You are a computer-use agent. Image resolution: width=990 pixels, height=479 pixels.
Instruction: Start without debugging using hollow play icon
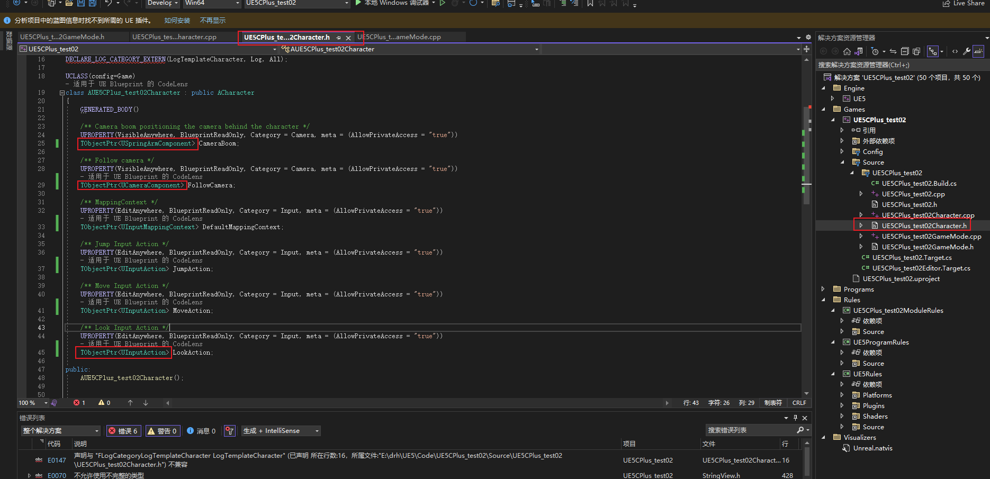click(443, 3)
